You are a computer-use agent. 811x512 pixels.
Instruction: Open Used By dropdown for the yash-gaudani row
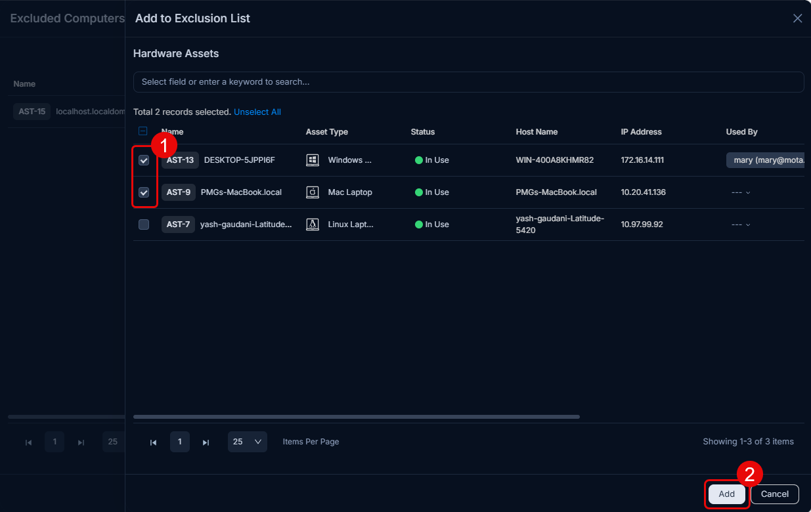(x=741, y=224)
